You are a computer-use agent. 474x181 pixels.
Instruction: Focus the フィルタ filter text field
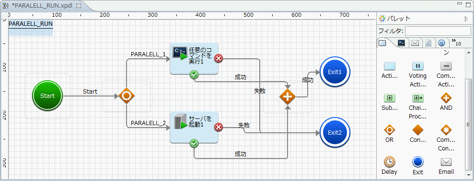[438, 31]
